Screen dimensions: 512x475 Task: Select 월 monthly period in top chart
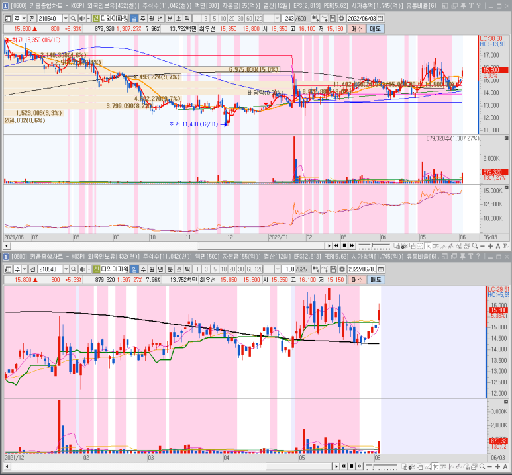click(x=152, y=19)
